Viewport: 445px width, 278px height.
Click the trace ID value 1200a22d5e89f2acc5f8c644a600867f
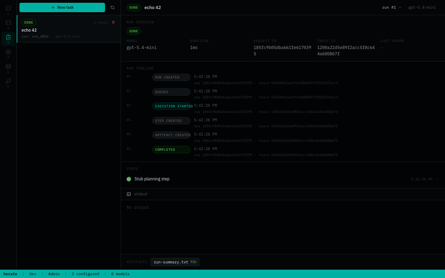click(x=346, y=51)
